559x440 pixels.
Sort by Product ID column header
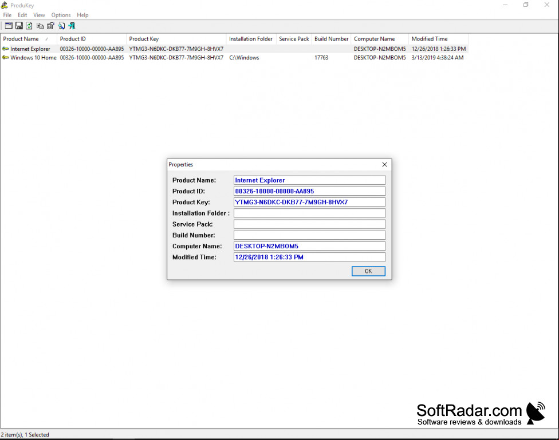point(92,39)
